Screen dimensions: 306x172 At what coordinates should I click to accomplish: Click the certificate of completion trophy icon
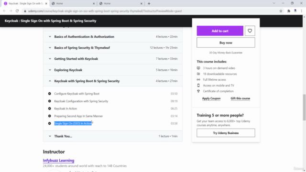pos(198,91)
